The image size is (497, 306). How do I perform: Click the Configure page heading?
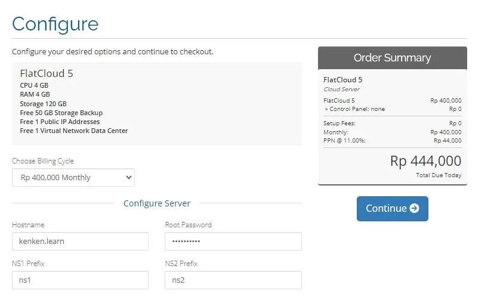click(x=55, y=24)
